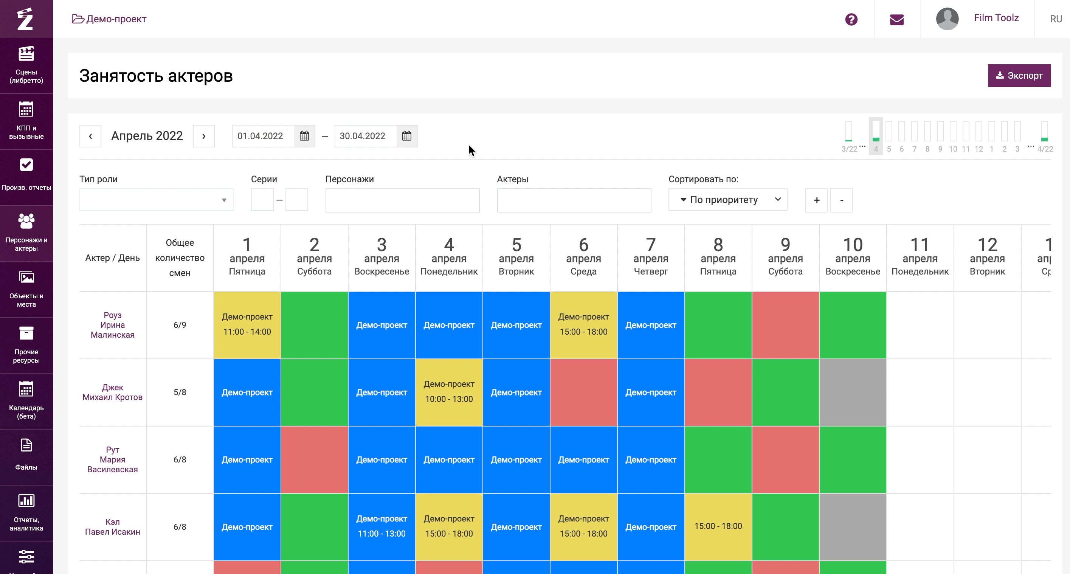Open Произв. отчеты section
The image size is (1070, 574).
26,177
